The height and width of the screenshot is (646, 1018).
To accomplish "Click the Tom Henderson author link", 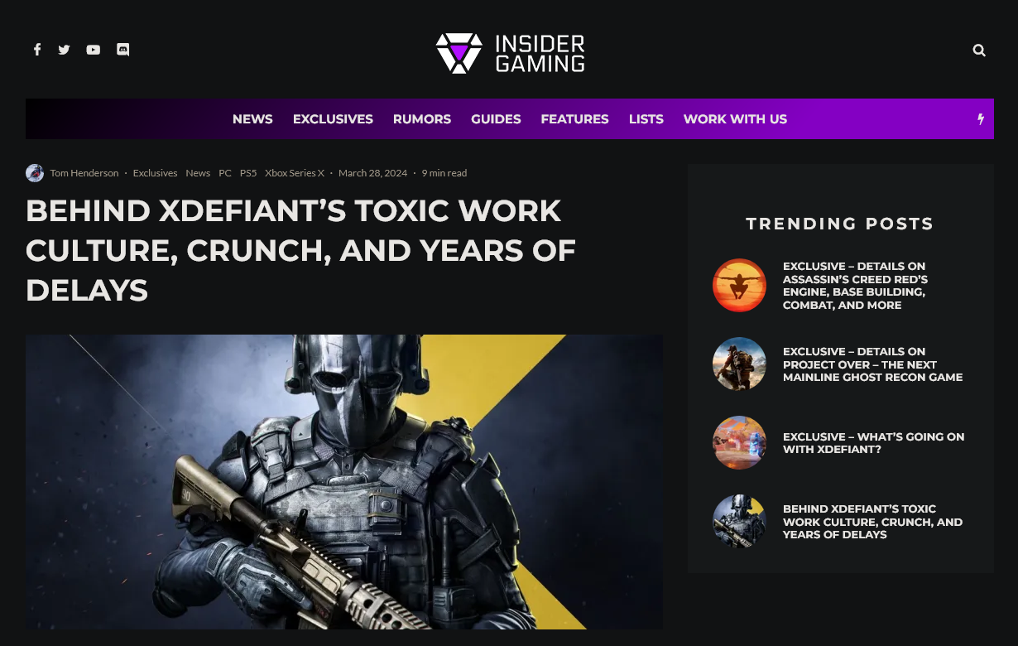I will pyautogui.click(x=84, y=173).
